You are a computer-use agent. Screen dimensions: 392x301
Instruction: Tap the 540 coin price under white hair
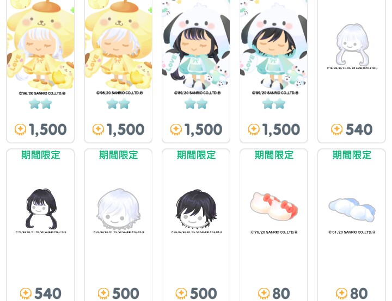coord(352,129)
